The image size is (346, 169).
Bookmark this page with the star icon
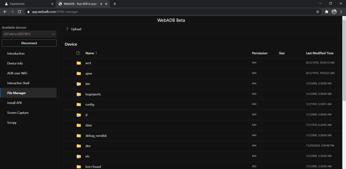(318, 12)
